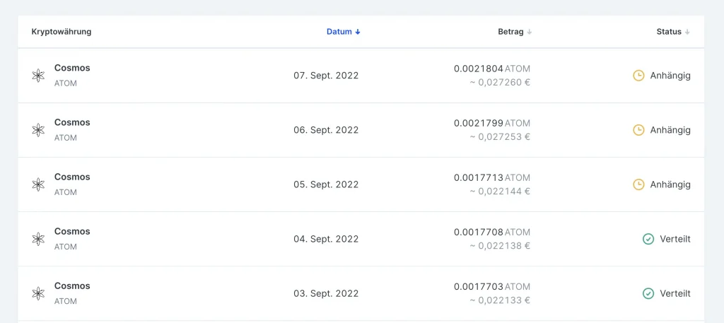724x323 pixels.
Task: Click the Cosmos icon in the 04. Sept. row
Action: pyautogui.click(x=38, y=239)
